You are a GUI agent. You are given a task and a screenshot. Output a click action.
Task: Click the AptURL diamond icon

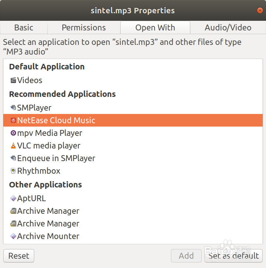[x=13, y=198]
